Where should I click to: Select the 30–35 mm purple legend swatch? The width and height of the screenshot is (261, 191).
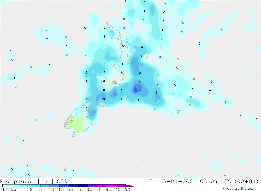92,186
